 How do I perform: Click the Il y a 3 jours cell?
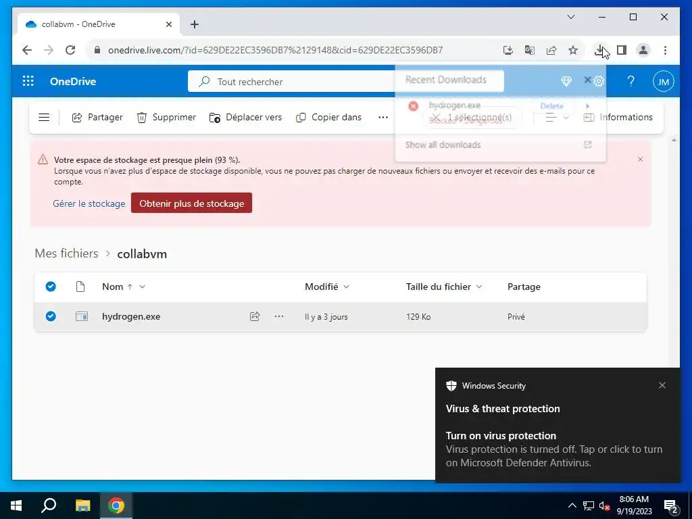click(326, 317)
